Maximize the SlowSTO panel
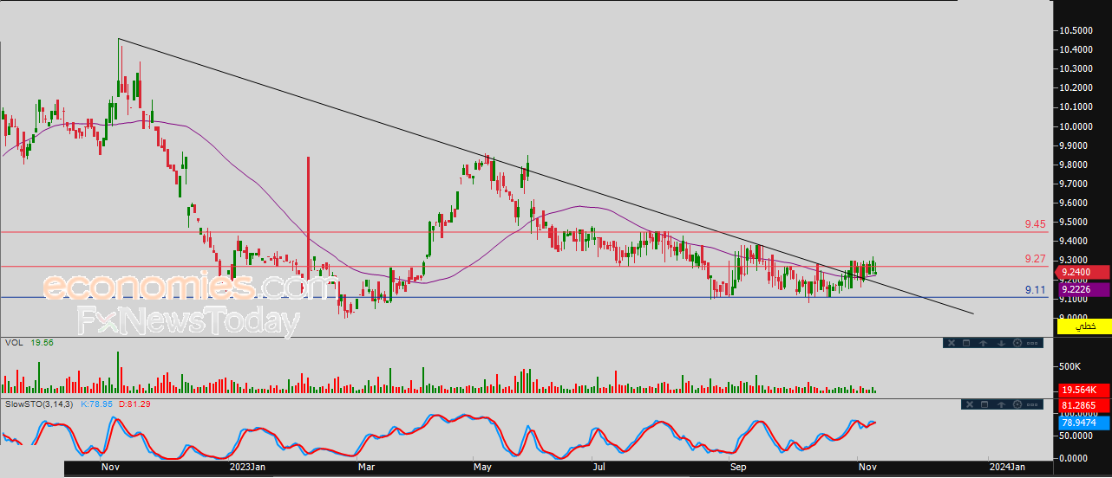 click(x=985, y=404)
